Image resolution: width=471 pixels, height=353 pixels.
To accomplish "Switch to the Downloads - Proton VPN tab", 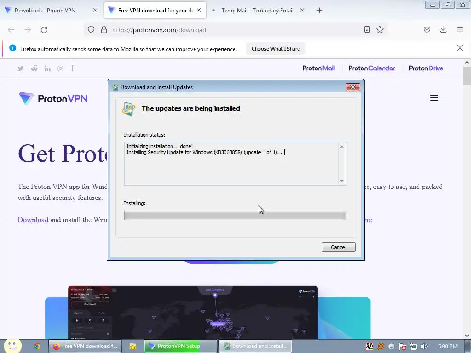I will [x=45, y=11].
